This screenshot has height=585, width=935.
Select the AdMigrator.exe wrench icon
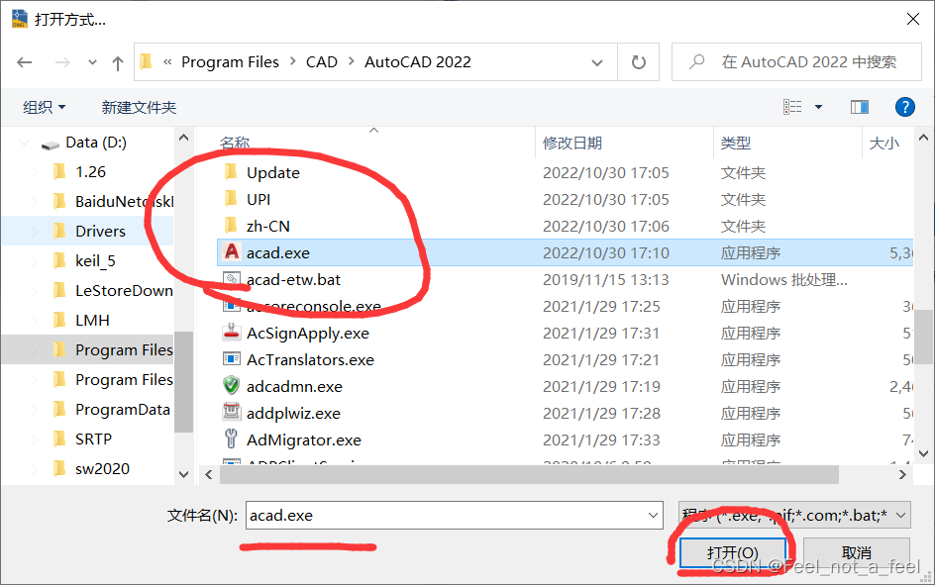coord(232,439)
